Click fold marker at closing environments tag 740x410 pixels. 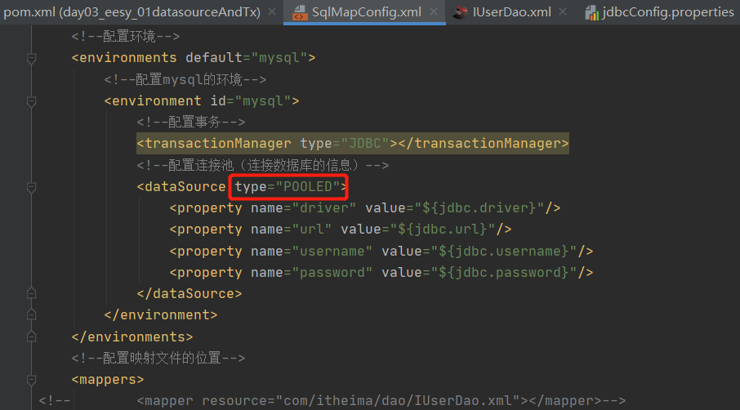coord(32,336)
